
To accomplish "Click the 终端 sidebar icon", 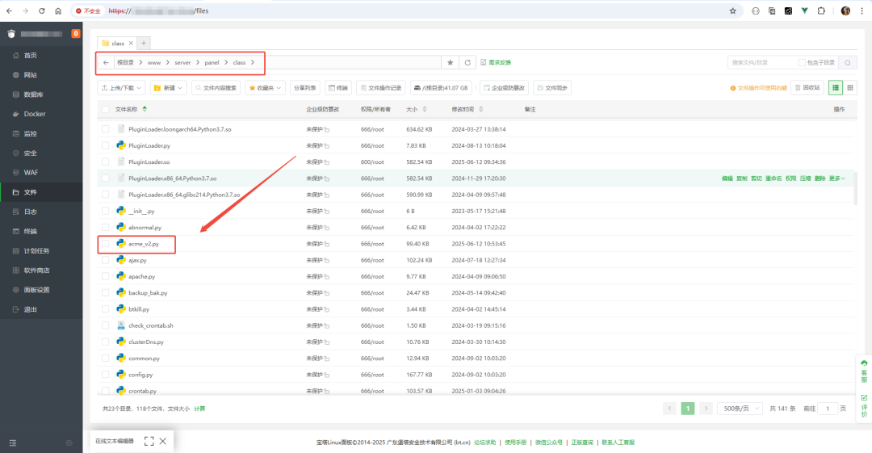I will point(15,232).
